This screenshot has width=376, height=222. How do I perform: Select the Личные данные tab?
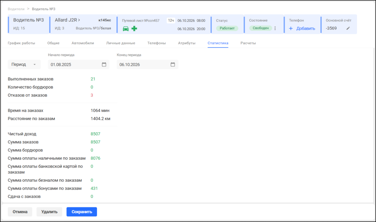121,43
